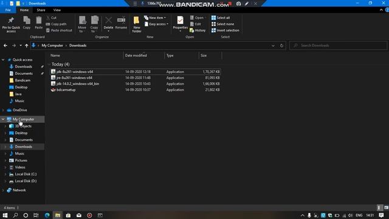Sort by the Name column header
The width and height of the screenshot is (389, 219).
pyautogui.click(x=86, y=55)
